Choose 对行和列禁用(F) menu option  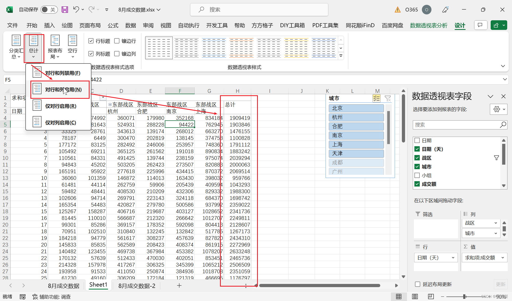tap(58, 73)
